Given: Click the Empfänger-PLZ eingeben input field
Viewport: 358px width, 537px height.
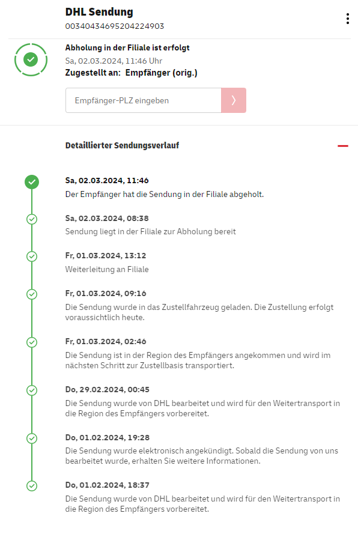Looking at the screenshot, I should click(143, 100).
